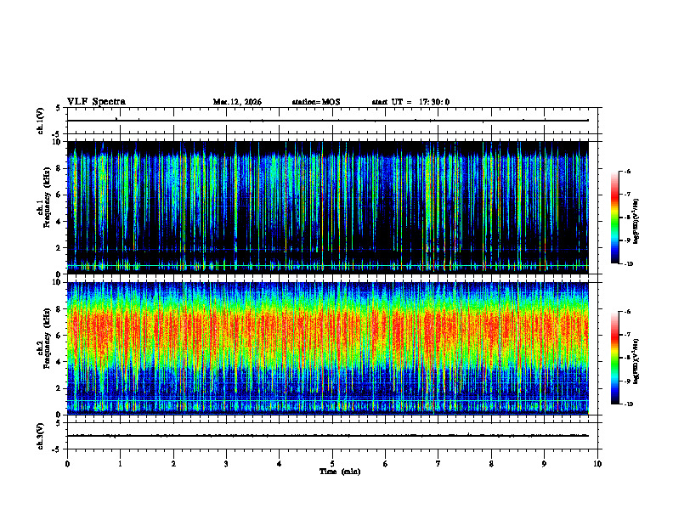Image resolution: width=673 pixels, height=520 pixels.
Task: Click the ch.1 spectrogram color scale bar
Action: click(615, 218)
